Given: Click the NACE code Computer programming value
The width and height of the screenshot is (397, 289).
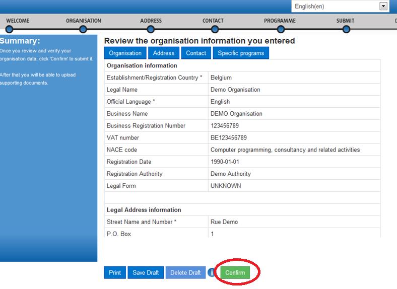Looking at the screenshot, I should tap(285, 150).
